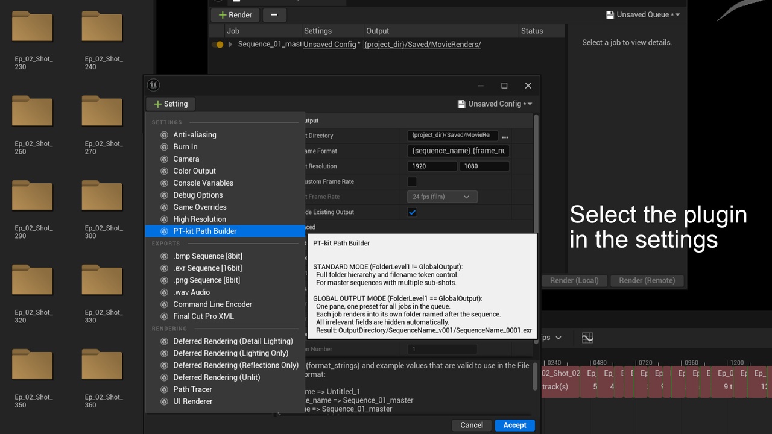Open the {project_dir}/Saved/MovieRenders/ output link
The image size is (772, 434).
pos(423,45)
